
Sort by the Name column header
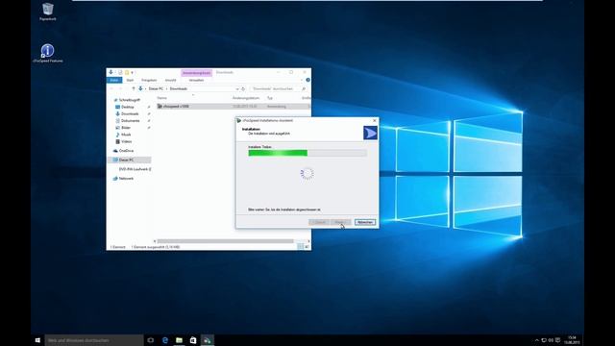click(x=162, y=98)
